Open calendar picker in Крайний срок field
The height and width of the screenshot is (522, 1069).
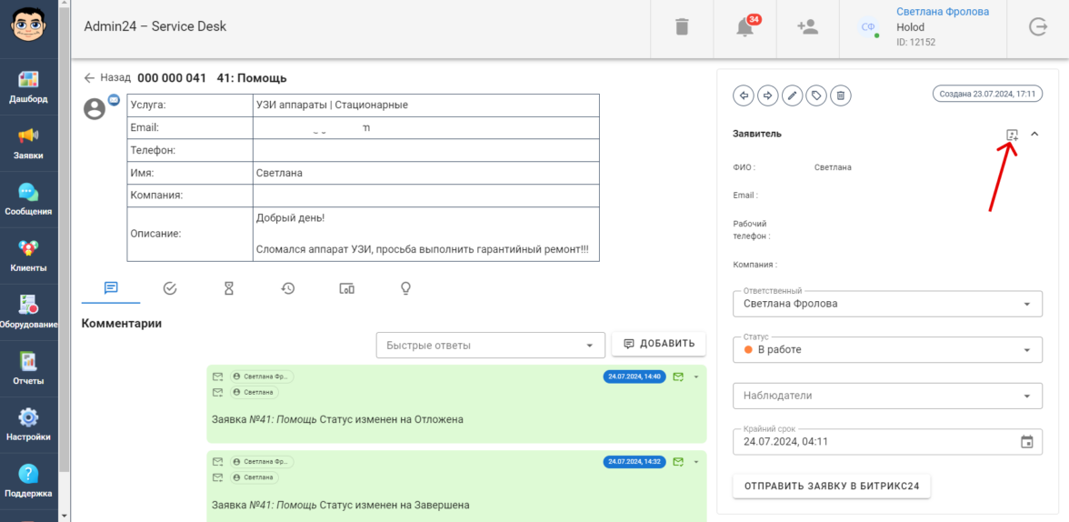tap(1027, 442)
